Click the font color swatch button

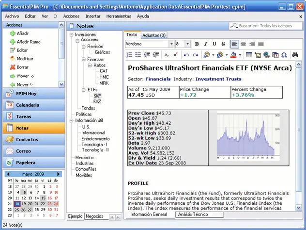(x=234, y=55)
